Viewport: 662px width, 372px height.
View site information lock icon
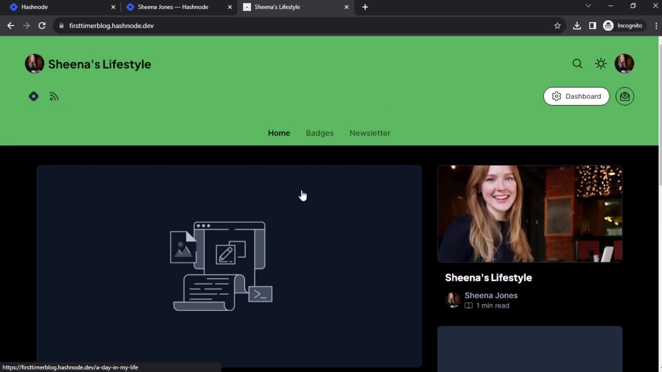[x=61, y=25]
